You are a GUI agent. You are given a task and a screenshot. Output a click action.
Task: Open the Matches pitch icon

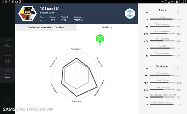pyautogui.click(x=8, y=61)
